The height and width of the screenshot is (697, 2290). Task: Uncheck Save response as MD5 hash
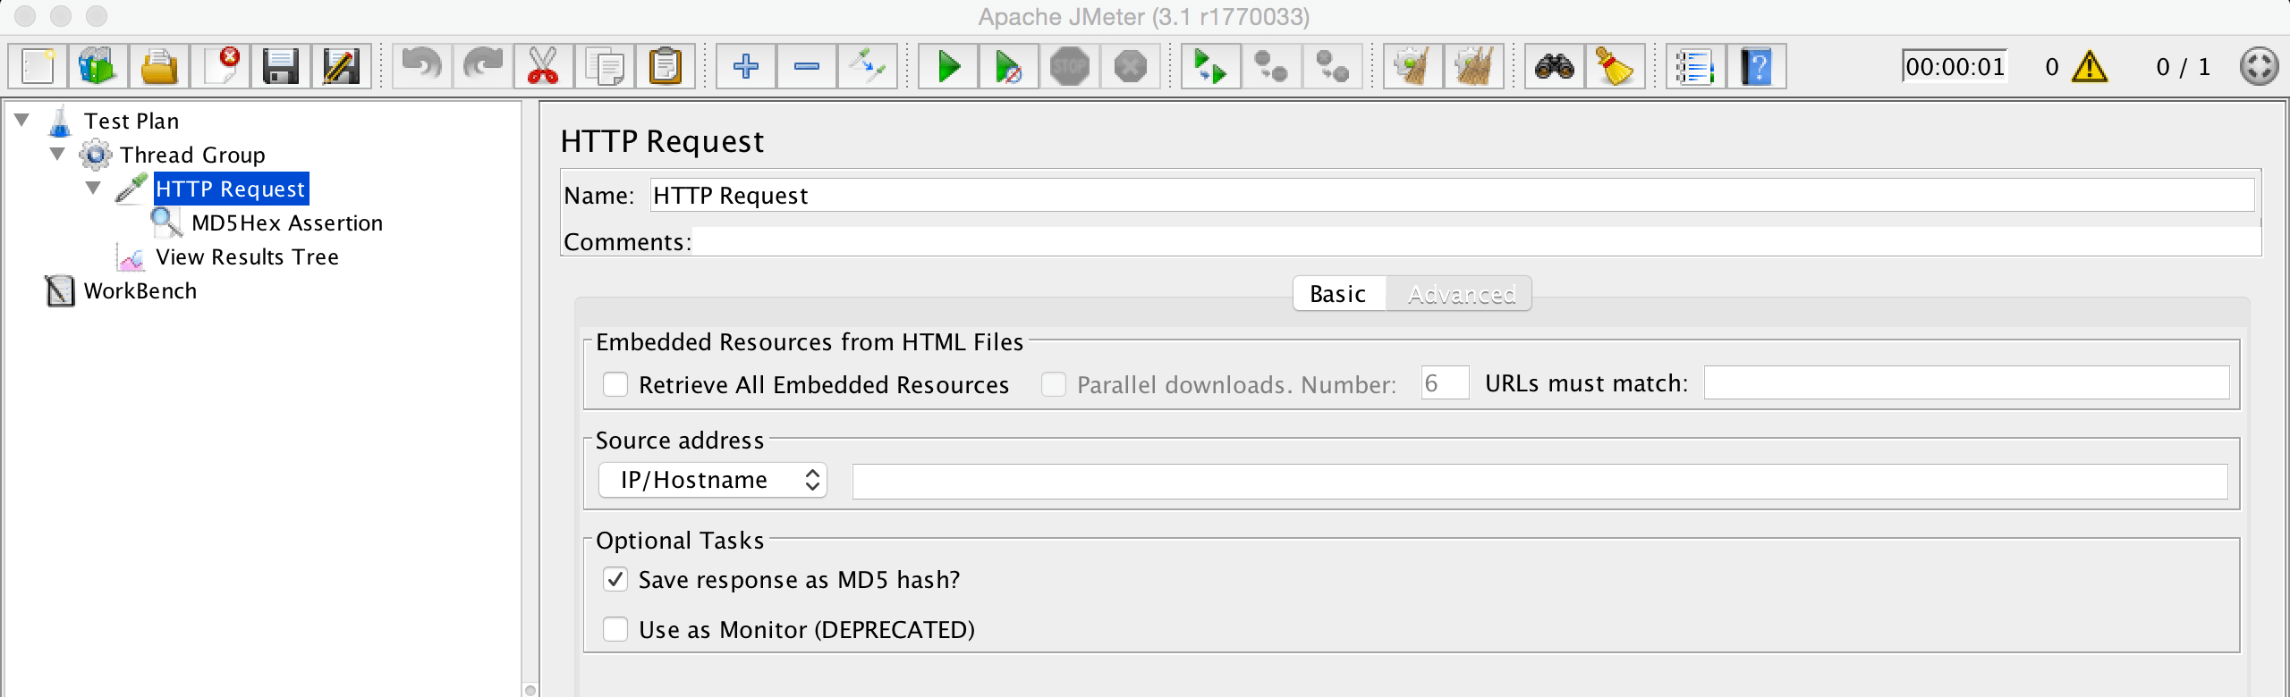tap(615, 579)
